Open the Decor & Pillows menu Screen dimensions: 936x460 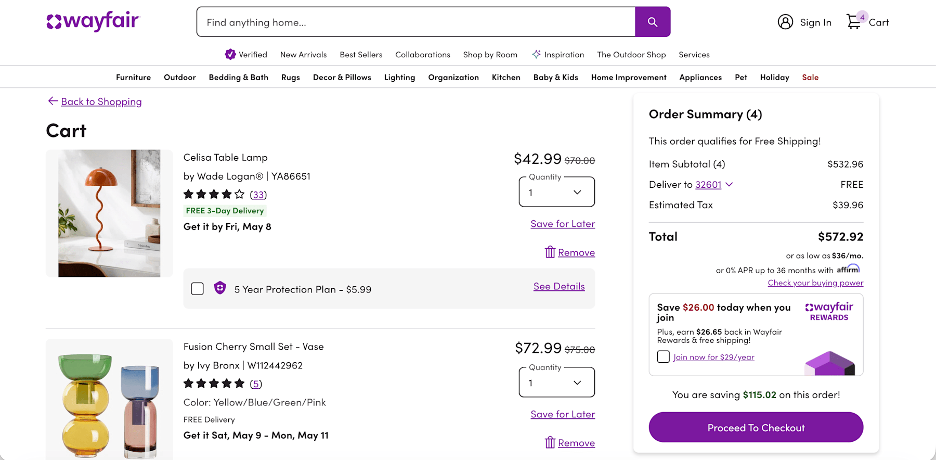(x=342, y=77)
